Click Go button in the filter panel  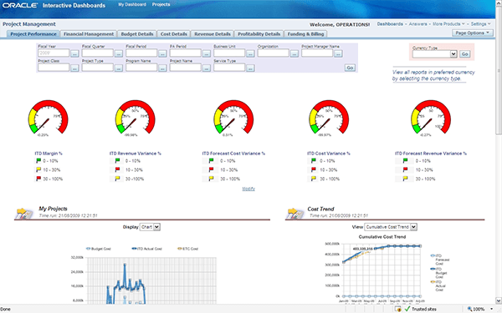click(x=350, y=68)
